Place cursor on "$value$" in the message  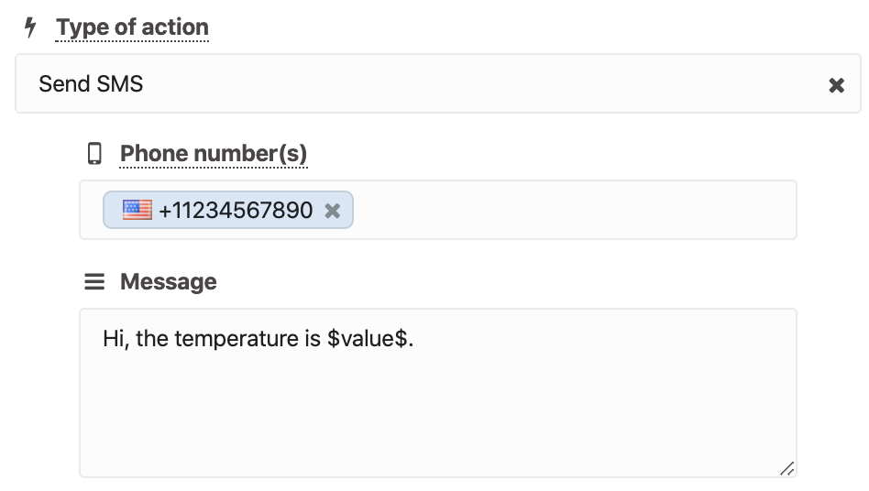[x=367, y=338]
